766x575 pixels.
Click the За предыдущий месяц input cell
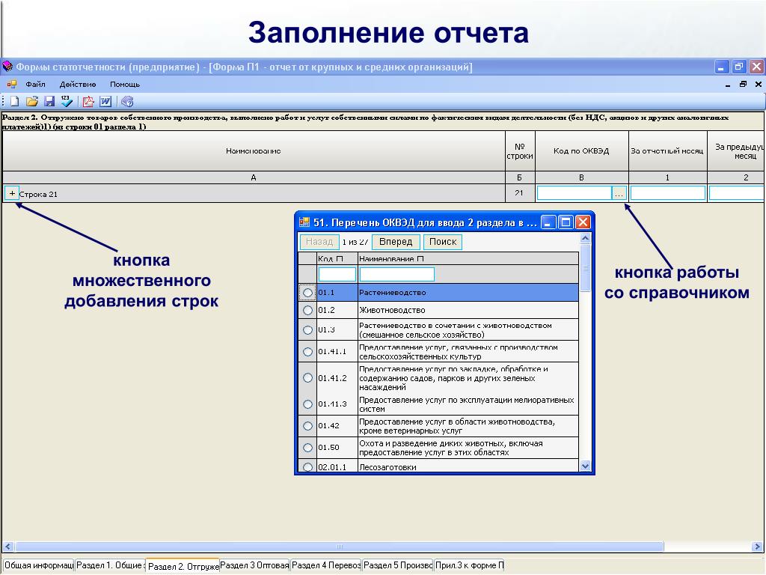(x=737, y=194)
